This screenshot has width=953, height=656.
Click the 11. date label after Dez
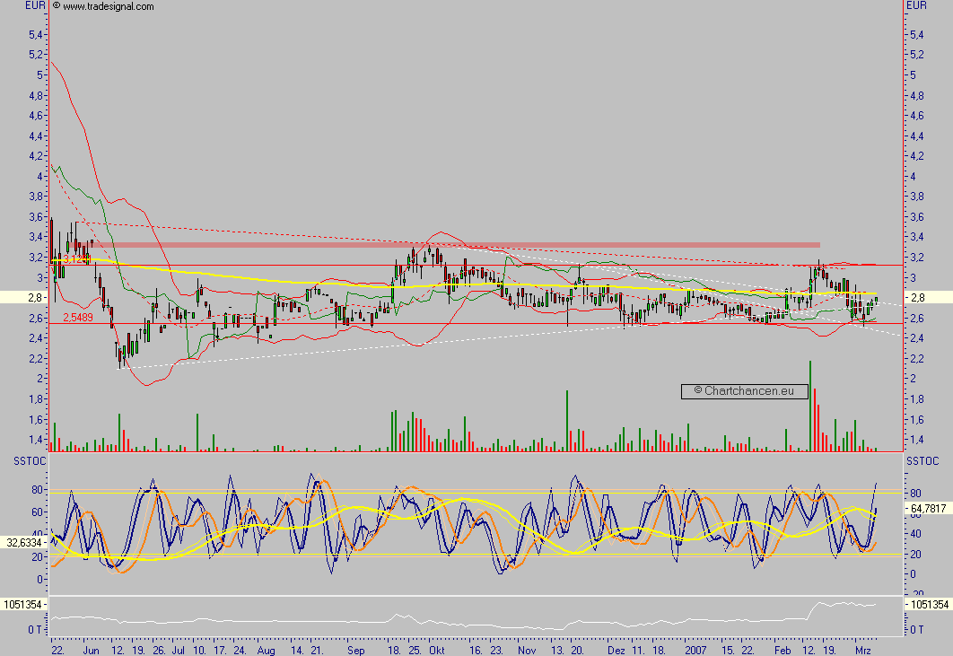coord(638,650)
